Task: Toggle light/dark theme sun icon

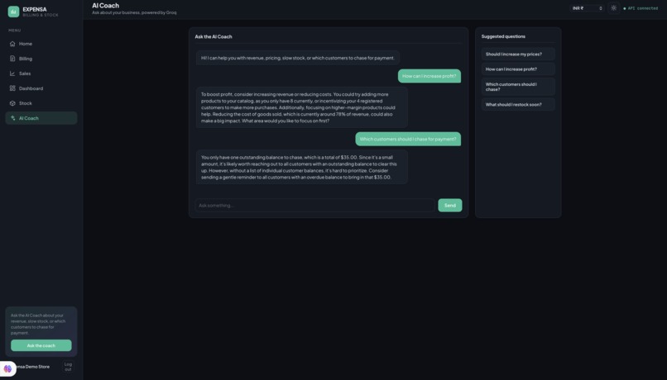Action: click(x=613, y=8)
